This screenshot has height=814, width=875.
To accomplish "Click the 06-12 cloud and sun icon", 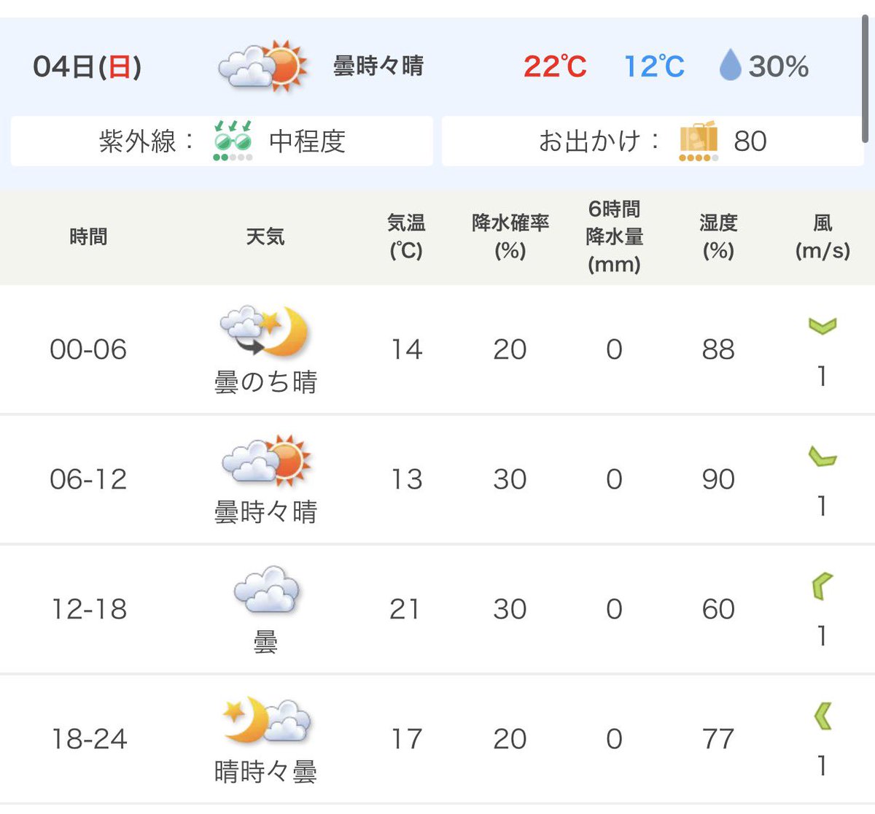I will coord(266,461).
